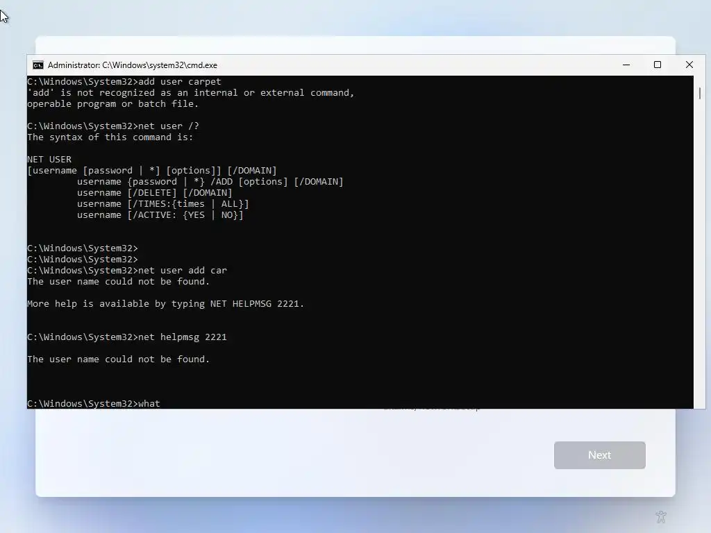Screen dimensions: 711x533
Task: Minimize the Administrator cmd.exe window
Action: tap(626, 65)
